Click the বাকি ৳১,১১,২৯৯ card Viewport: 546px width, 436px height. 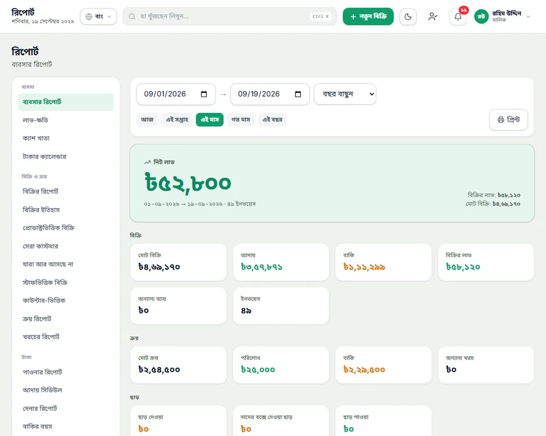click(x=383, y=262)
